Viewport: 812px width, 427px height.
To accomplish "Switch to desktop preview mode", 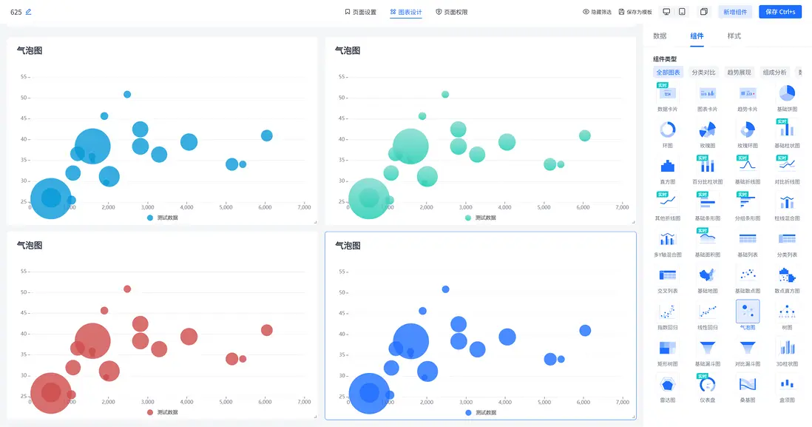I will click(x=666, y=12).
